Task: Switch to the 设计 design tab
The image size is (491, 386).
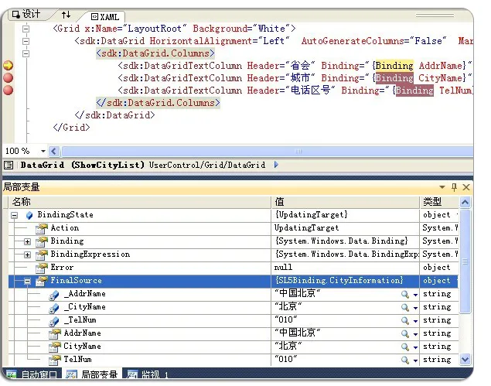Action: click(x=26, y=14)
